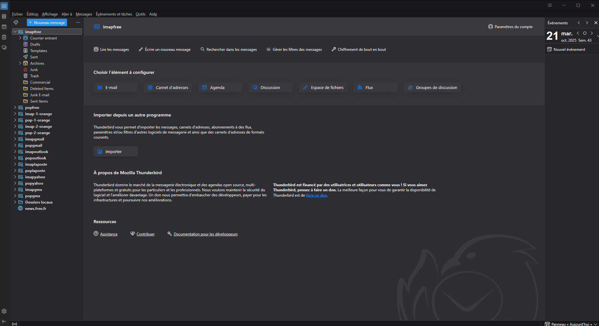Open Settings gear at bottom left

point(4,311)
